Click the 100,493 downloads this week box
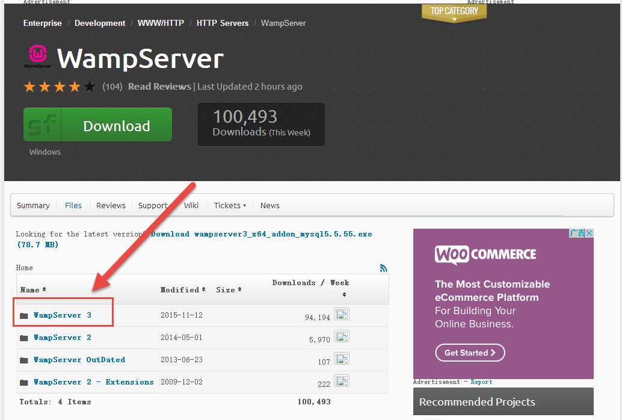This screenshot has width=622, height=420. (x=262, y=125)
